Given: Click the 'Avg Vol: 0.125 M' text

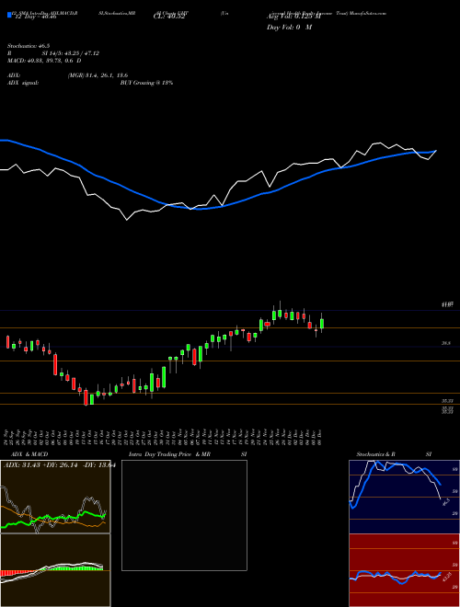Looking at the screenshot, I should click(293, 17).
